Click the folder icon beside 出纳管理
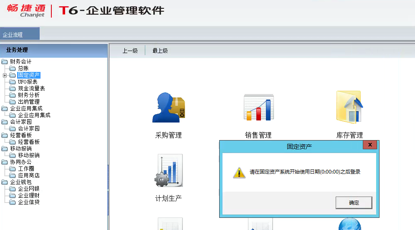Screen dimensions: 415x230 (13, 102)
